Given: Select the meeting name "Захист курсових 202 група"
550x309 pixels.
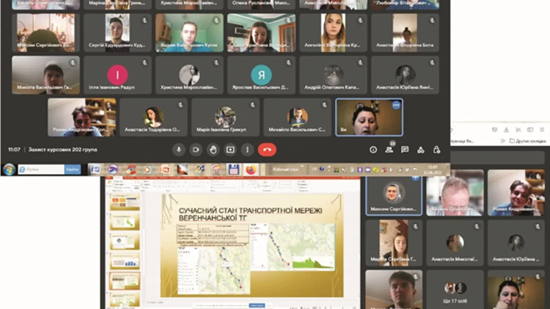Looking at the screenshot, I should pyautogui.click(x=63, y=150).
